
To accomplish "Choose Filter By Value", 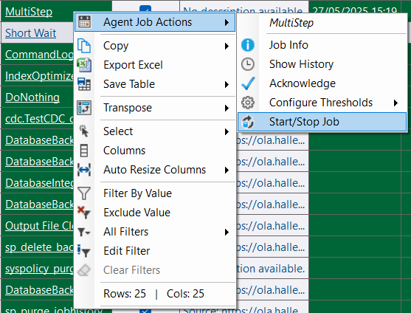I will click(x=155, y=193).
